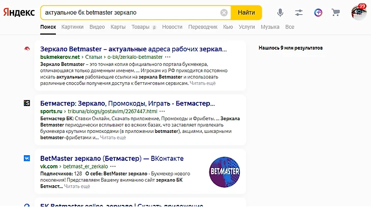Switch to the Картинки tab

(x=72, y=27)
